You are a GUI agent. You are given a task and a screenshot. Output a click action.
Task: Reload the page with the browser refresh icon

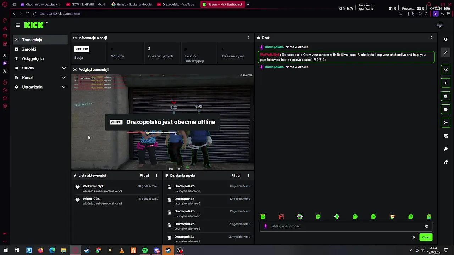coord(27,13)
